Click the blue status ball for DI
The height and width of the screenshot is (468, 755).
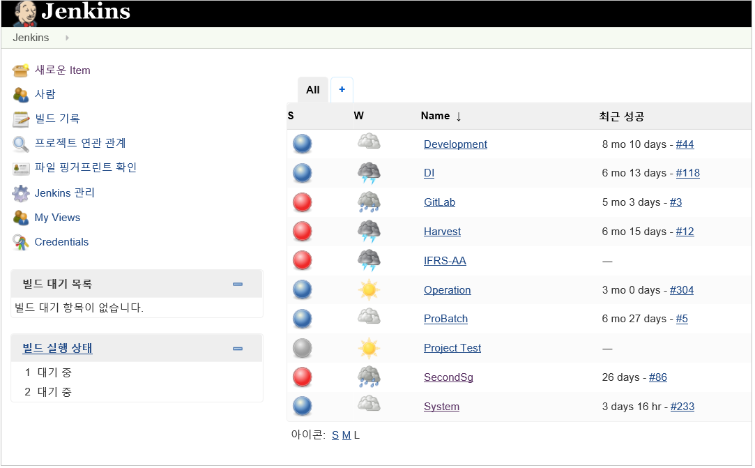click(303, 173)
